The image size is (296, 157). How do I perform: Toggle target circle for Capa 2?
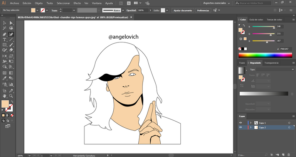(x=289, y=128)
